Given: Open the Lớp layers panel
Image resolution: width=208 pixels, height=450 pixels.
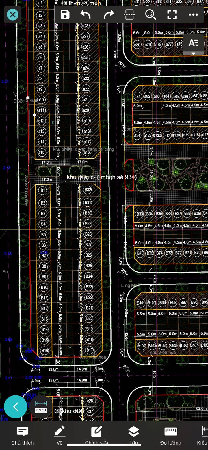Looking at the screenshot, I should coord(133,436).
